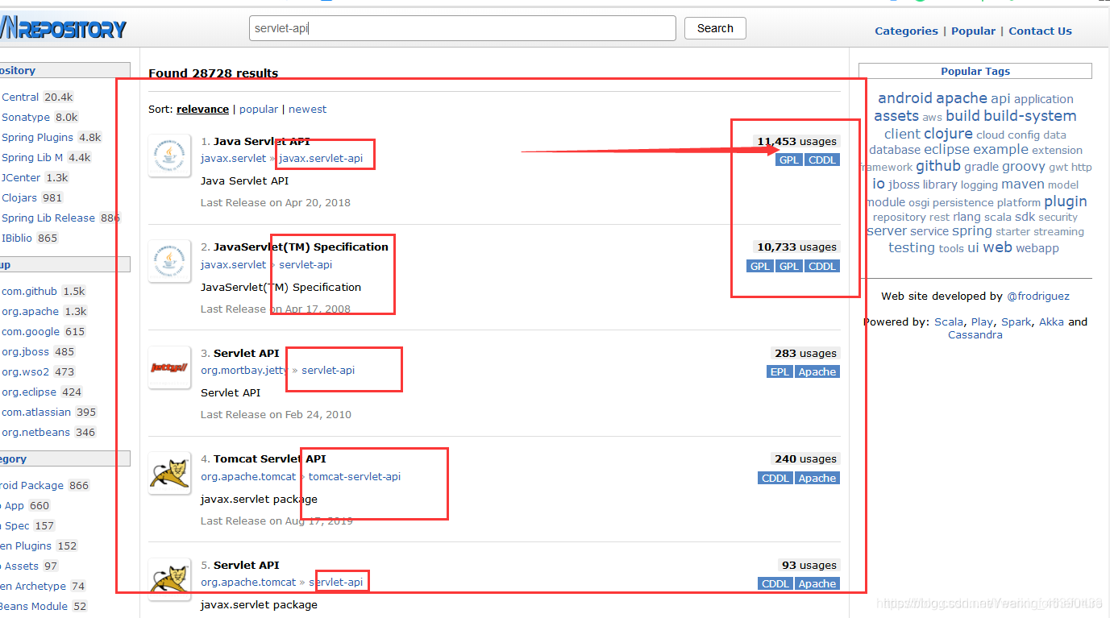Click CDDL license tag of Java Servlet API

(x=822, y=160)
